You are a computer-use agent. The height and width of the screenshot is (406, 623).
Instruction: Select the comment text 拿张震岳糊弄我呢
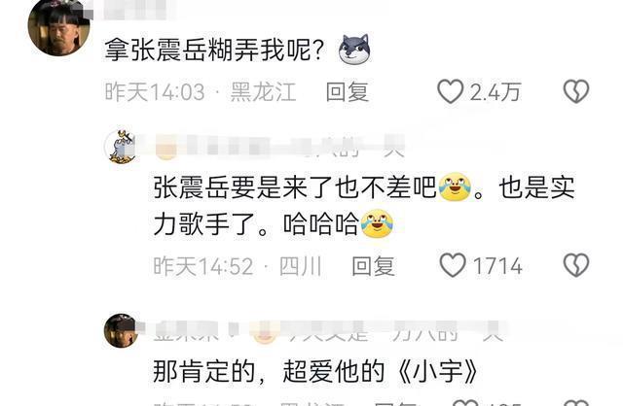coord(214,50)
